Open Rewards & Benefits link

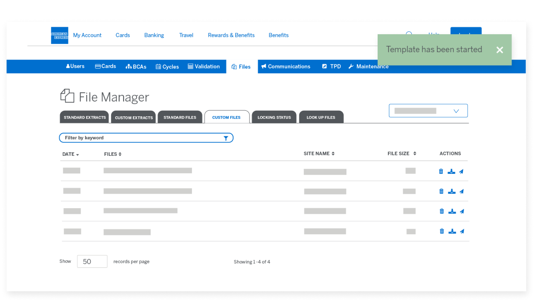point(231,35)
